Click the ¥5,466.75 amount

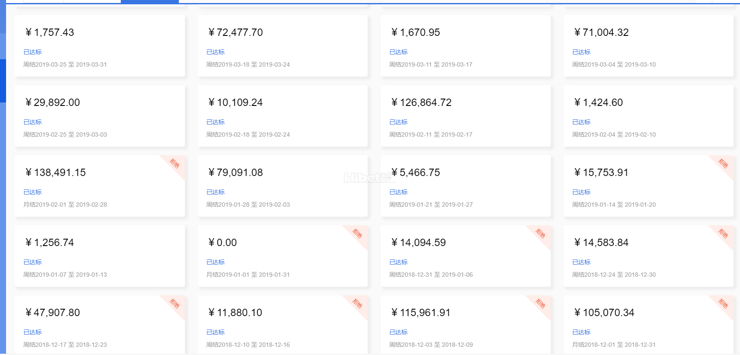pos(415,173)
